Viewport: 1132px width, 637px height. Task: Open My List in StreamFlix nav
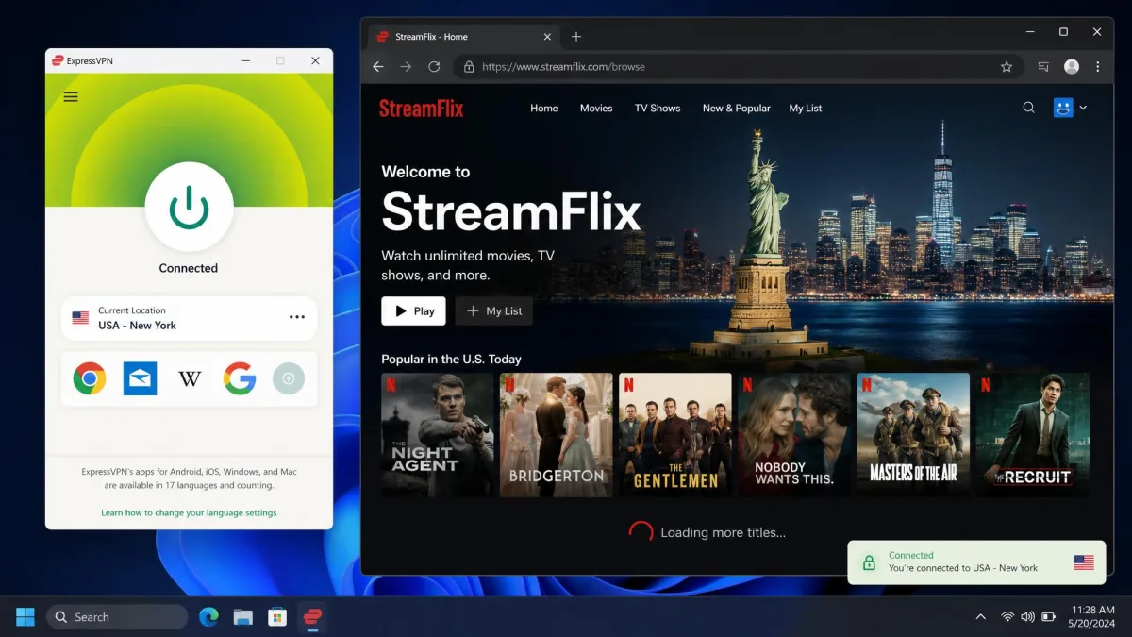pyautogui.click(x=806, y=109)
